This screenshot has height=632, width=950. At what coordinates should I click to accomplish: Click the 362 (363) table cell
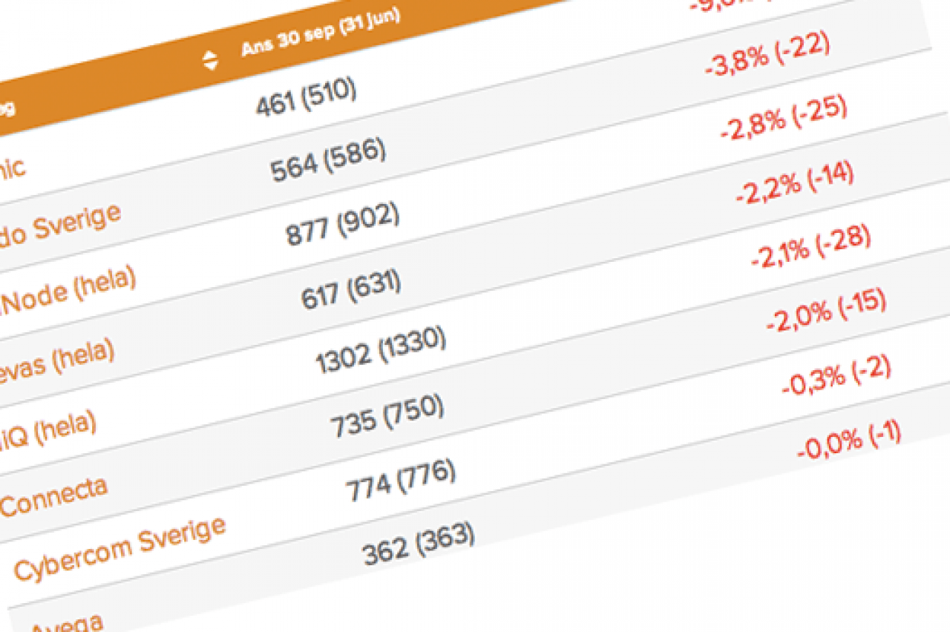coord(418,544)
